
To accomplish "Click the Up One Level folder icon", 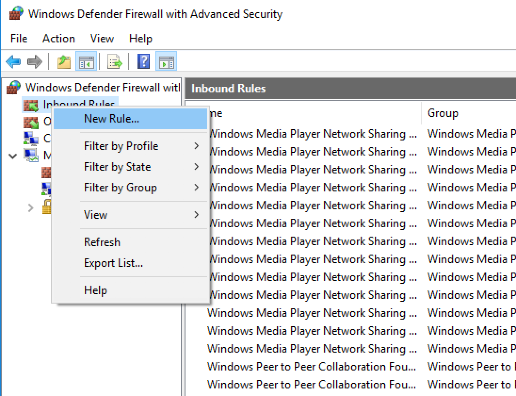I will click(x=64, y=62).
